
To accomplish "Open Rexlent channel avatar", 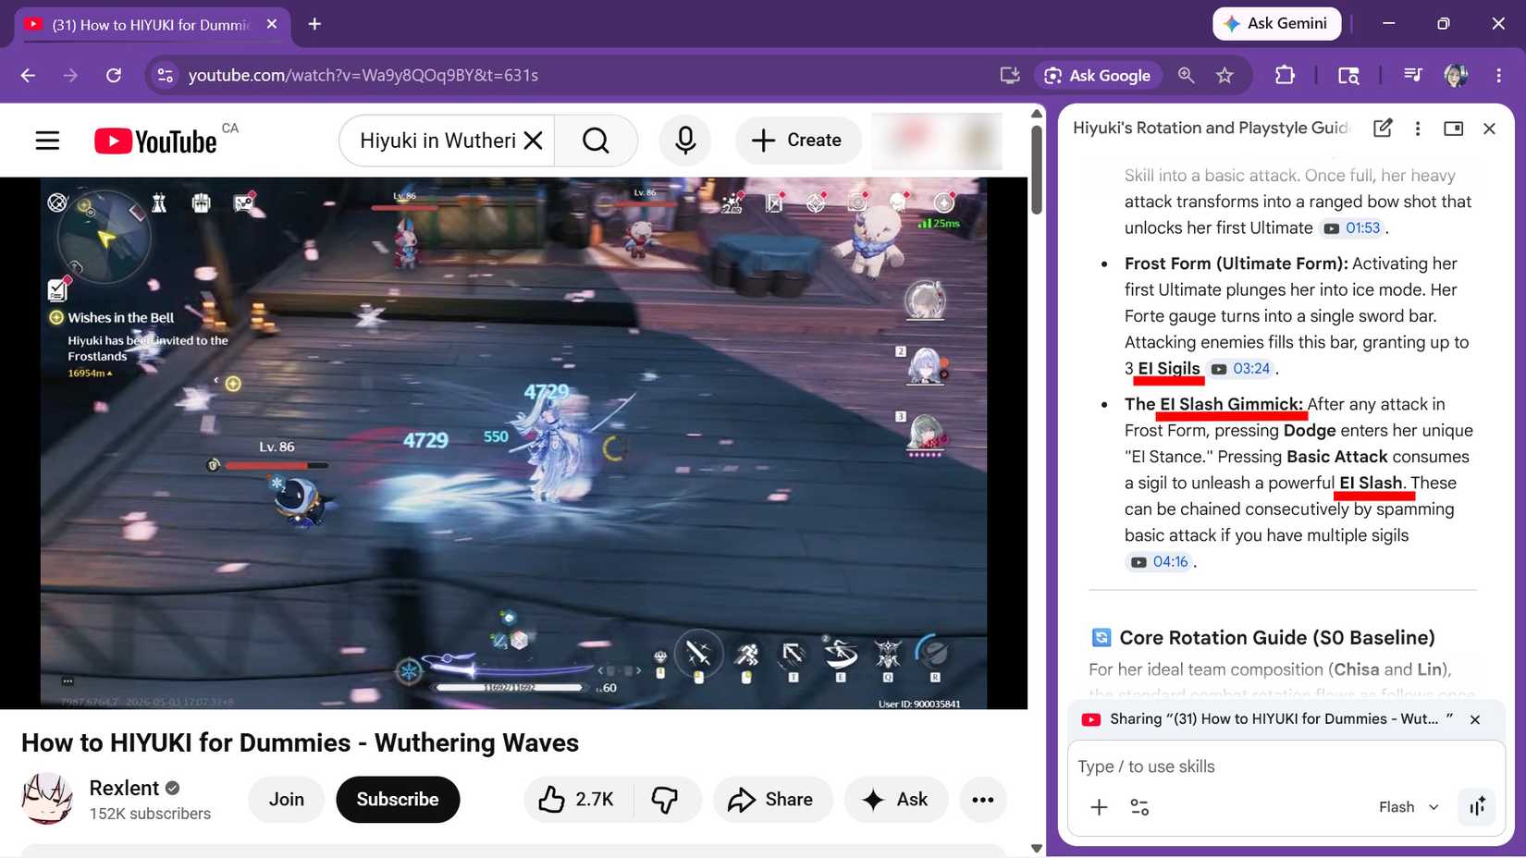I will (x=47, y=799).
